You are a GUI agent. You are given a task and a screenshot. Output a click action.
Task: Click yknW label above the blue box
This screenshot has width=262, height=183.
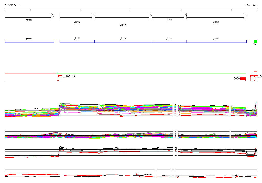click(x=77, y=38)
